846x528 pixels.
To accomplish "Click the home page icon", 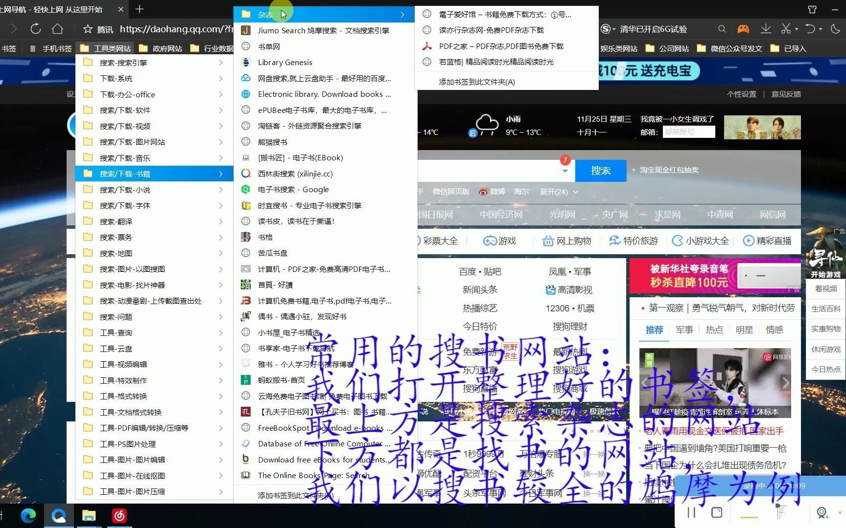I will point(57,29).
